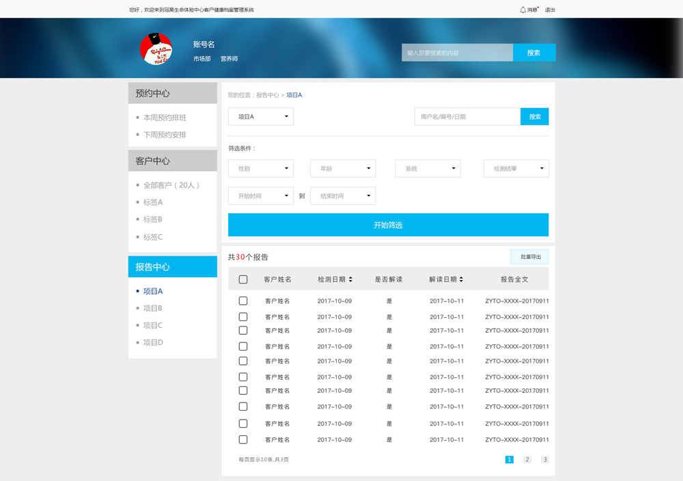Open the 开始时间 date dropdown
The height and width of the screenshot is (481, 683).
coord(260,195)
